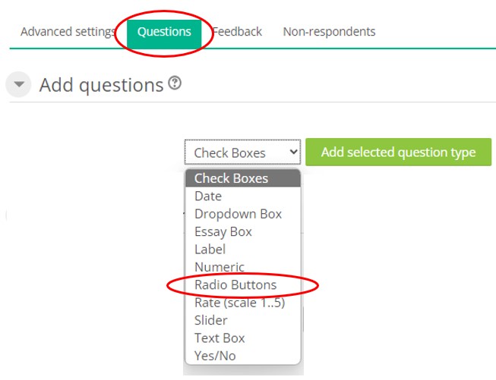This screenshot has width=496, height=380.
Task: Go to the Non-respondents tab
Action: click(329, 32)
